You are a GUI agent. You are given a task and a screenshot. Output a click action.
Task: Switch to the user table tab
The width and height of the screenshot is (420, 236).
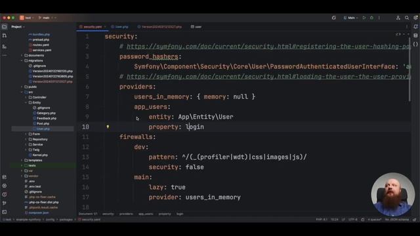196,27
